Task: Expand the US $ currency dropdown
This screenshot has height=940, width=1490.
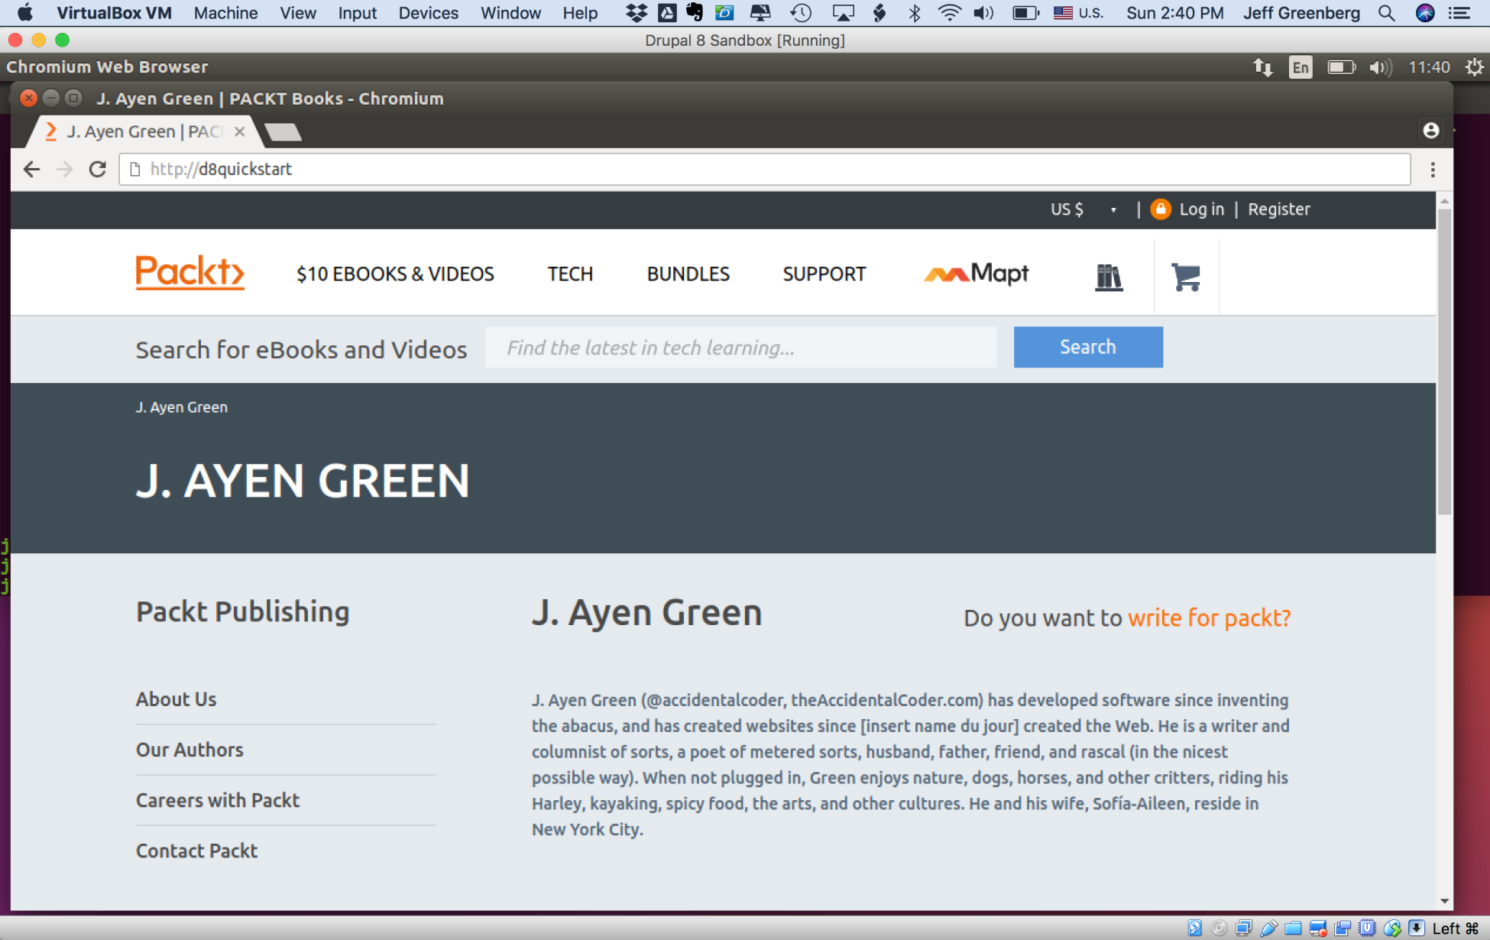Action: pyautogui.click(x=1083, y=209)
